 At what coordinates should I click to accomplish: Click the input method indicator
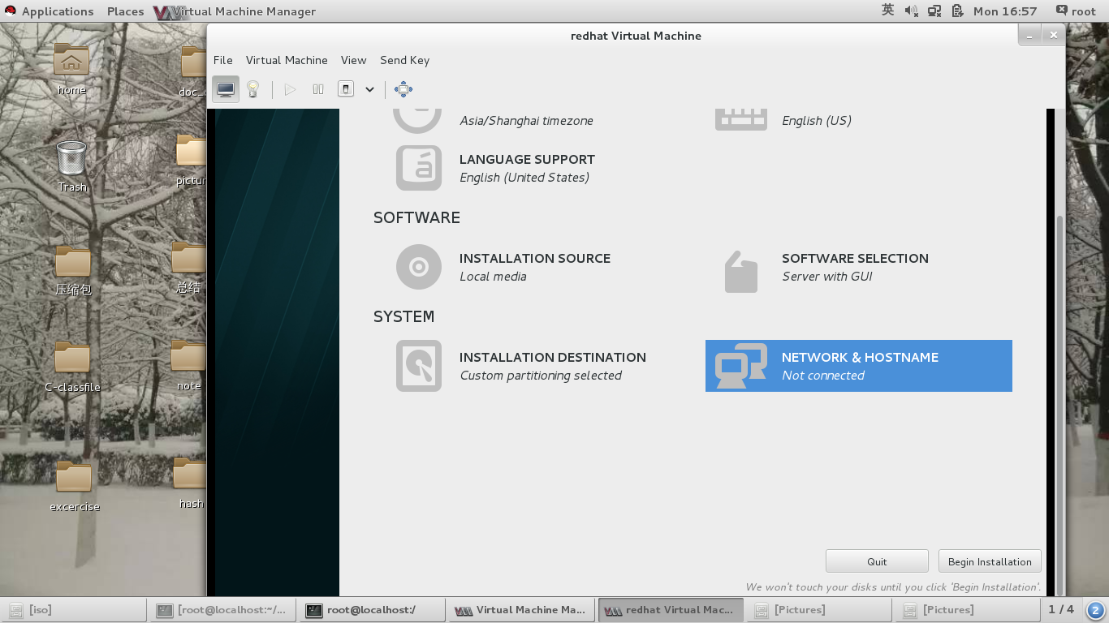887,11
